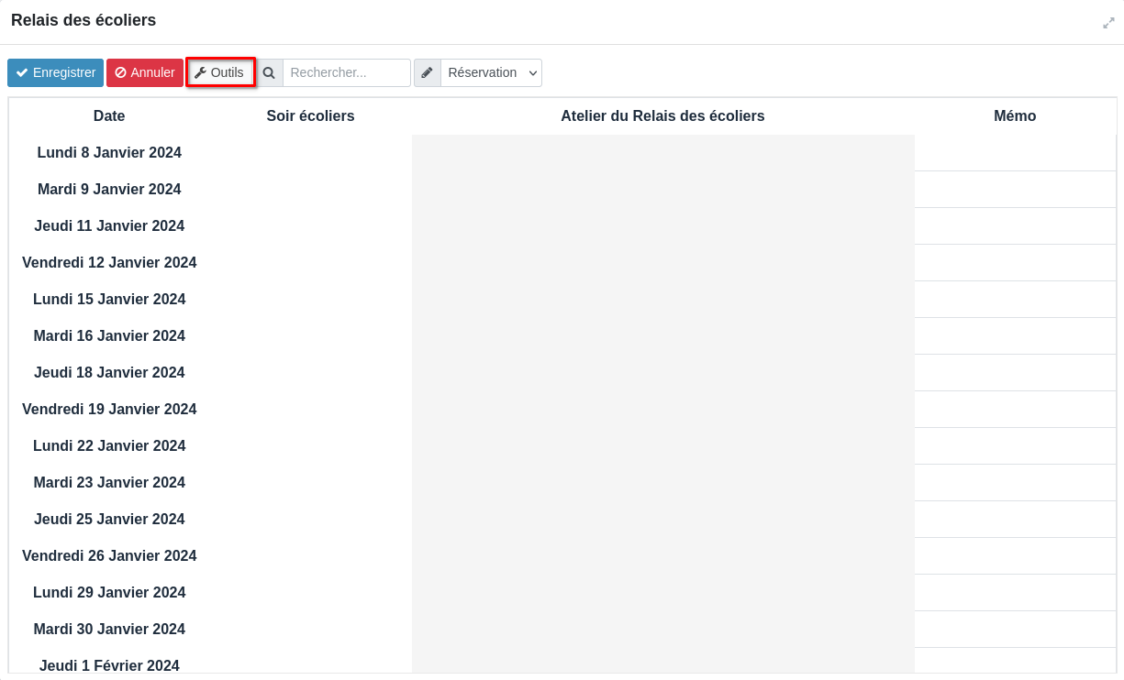Select the Lundi 8 Janvier 2024 row date
This screenshot has height=680, width=1124.
tap(109, 153)
